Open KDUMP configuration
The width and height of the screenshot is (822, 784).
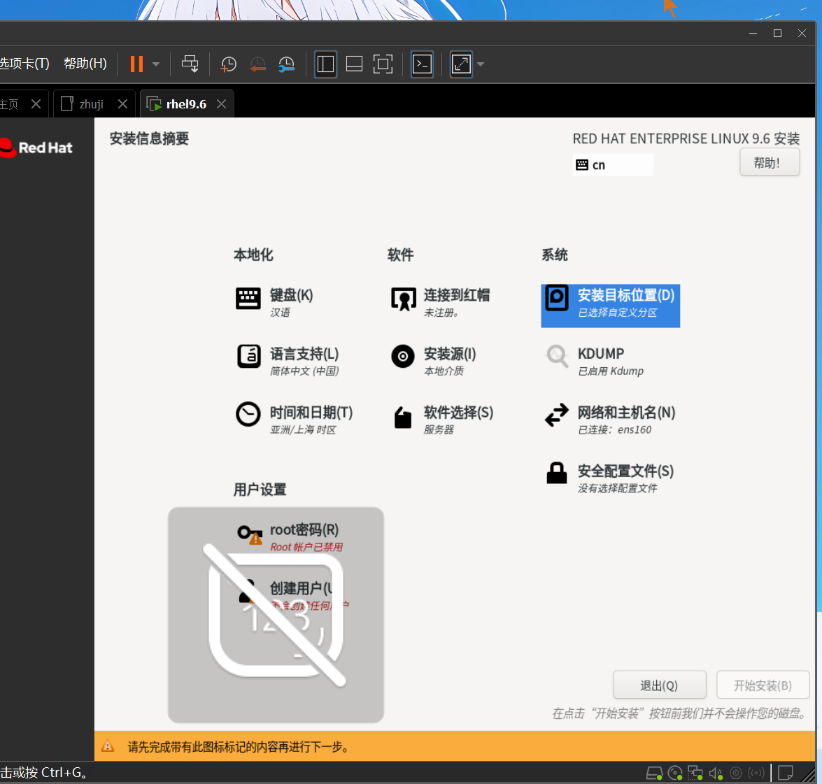[x=594, y=361]
